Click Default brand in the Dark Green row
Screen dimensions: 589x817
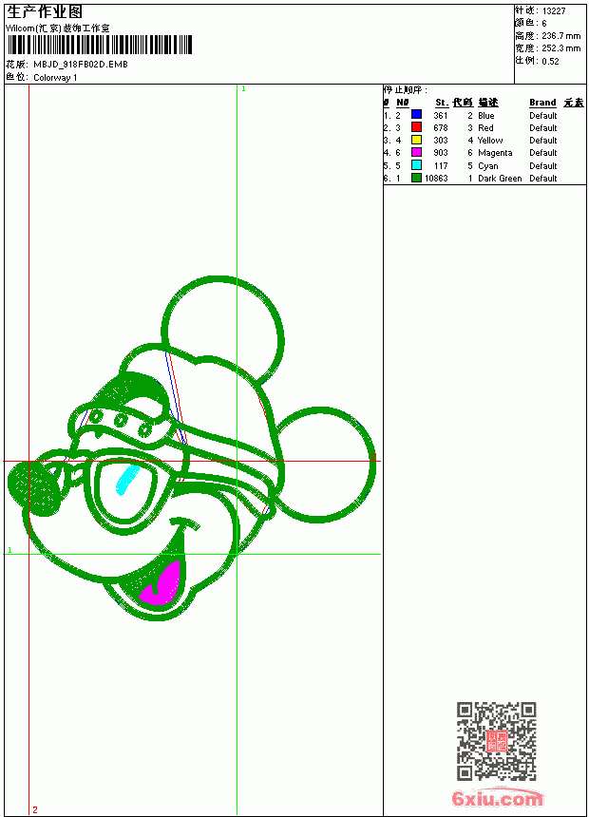(x=543, y=179)
